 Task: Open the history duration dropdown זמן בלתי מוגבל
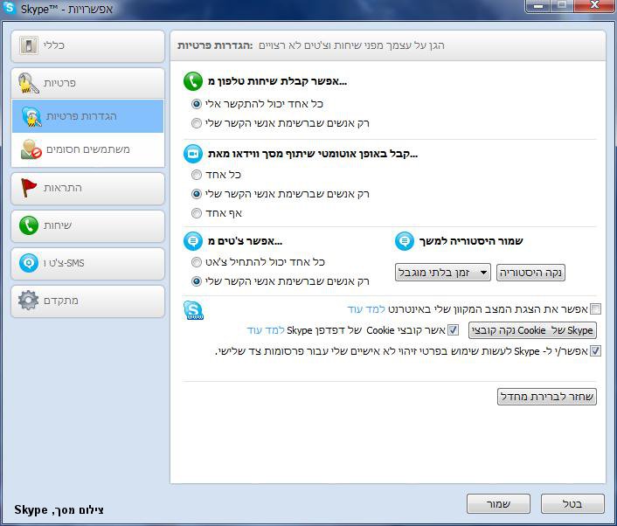(x=443, y=273)
